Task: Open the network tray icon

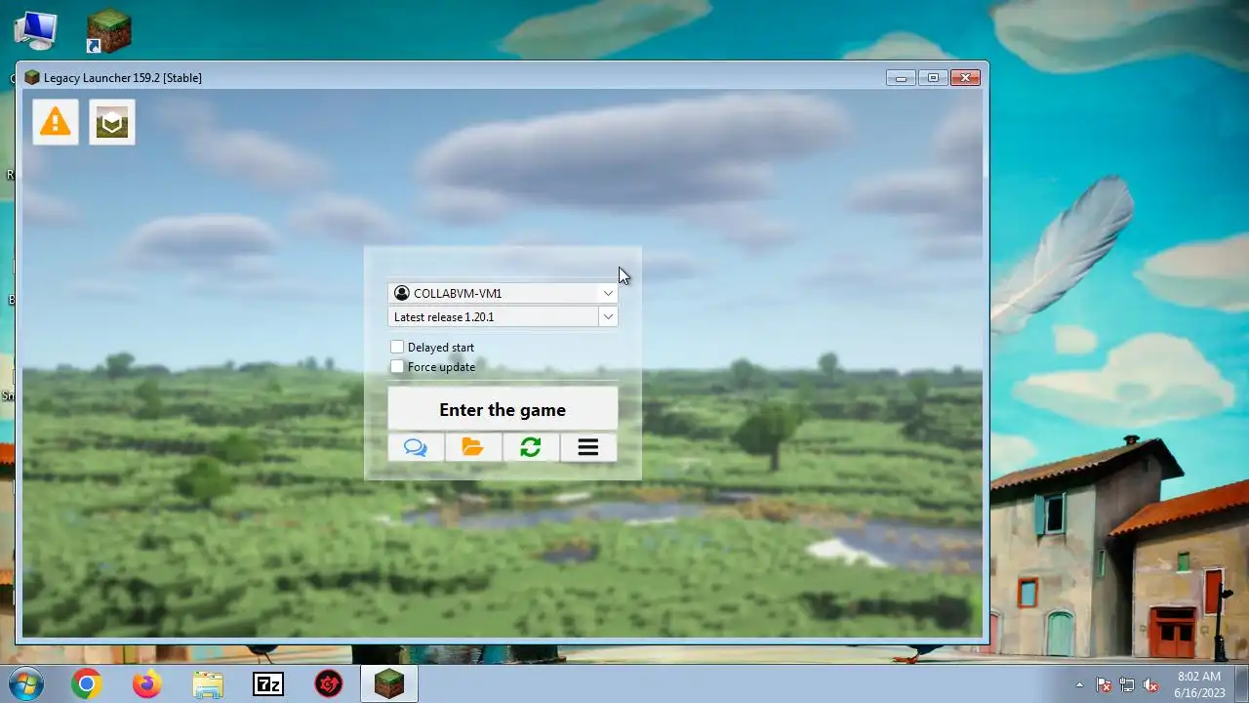Action: [x=1127, y=684]
